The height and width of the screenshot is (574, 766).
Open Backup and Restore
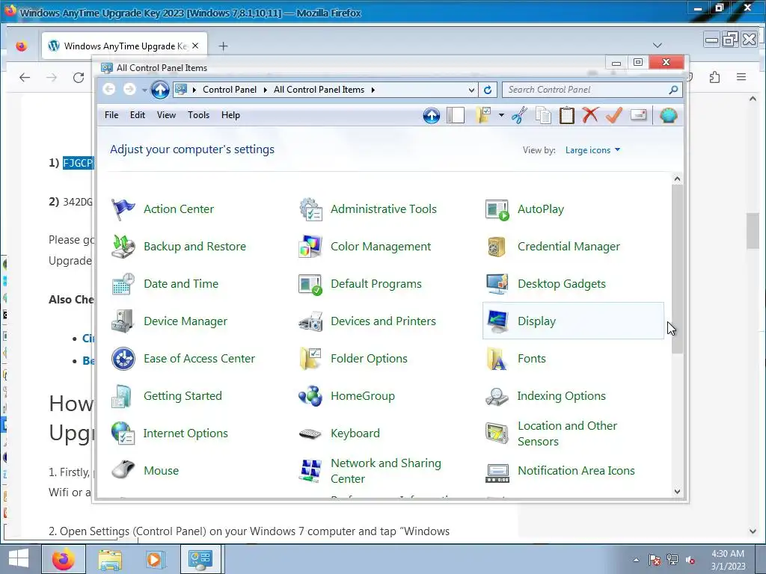(x=179, y=247)
